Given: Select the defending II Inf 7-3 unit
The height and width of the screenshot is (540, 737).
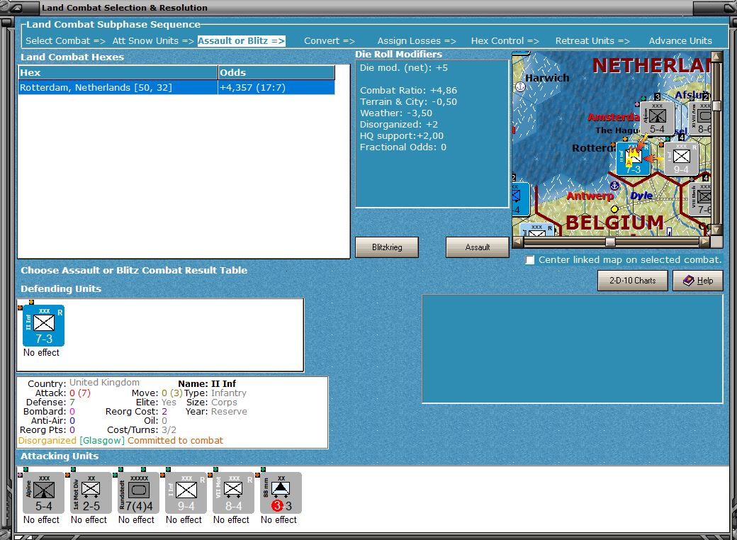Looking at the screenshot, I should [x=43, y=325].
